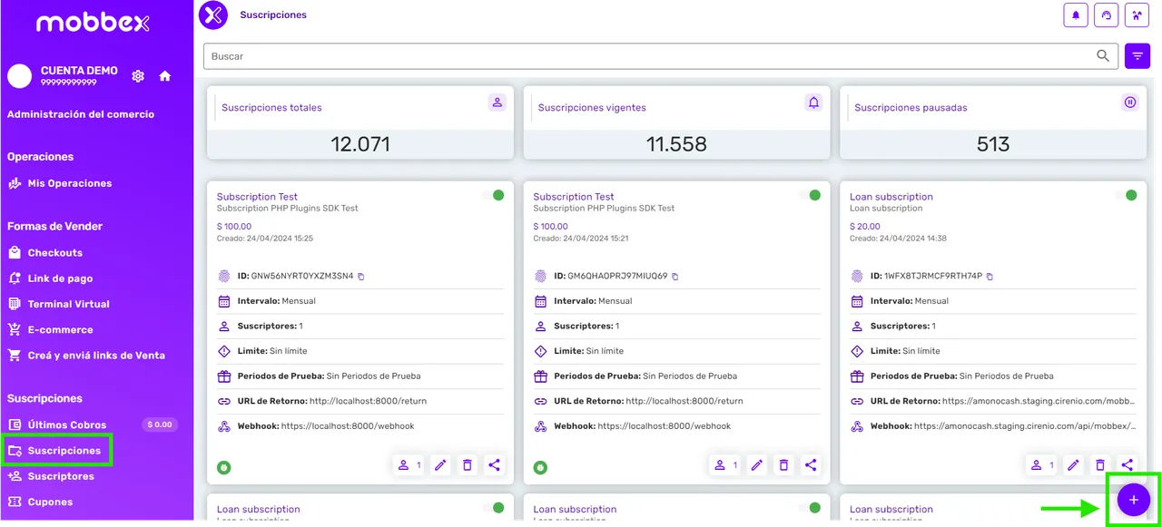Click the Buscar search field

[635, 56]
